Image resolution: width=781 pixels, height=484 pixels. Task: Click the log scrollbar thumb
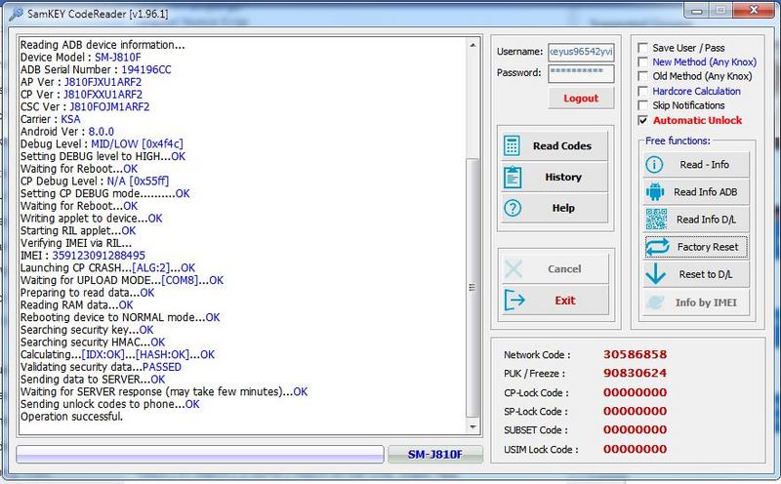point(473,288)
